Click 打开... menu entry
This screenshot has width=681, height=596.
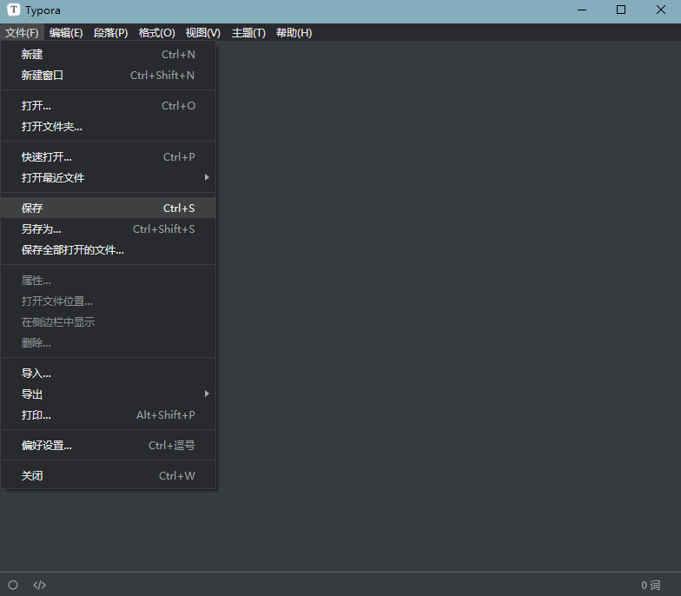click(x=108, y=106)
